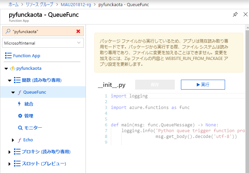The height and width of the screenshot is (173, 249).
Task: Select QueueFunc in the function tree
Action: click(x=35, y=92)
